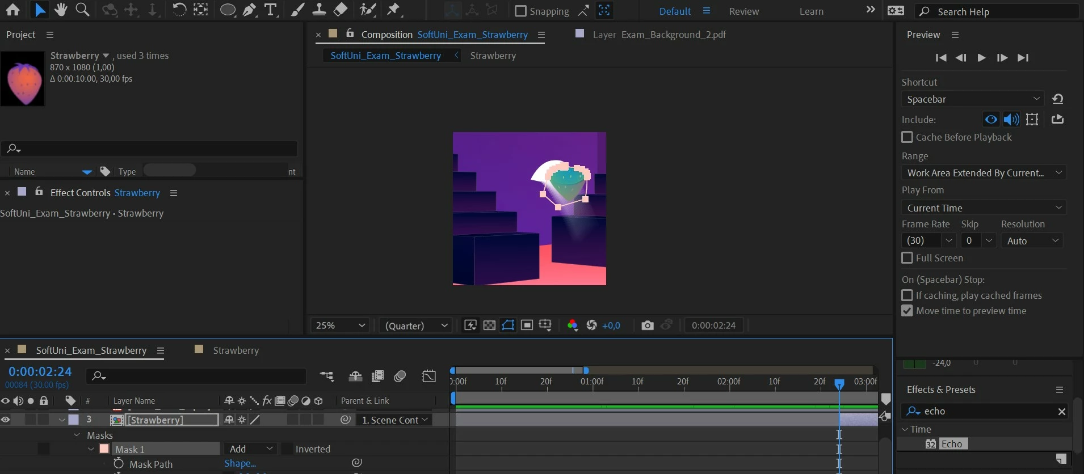The width and height of the screenshot is (1084, 474).
Task: Open the Scene Cont parent dropdown
Action: (394, 420)
